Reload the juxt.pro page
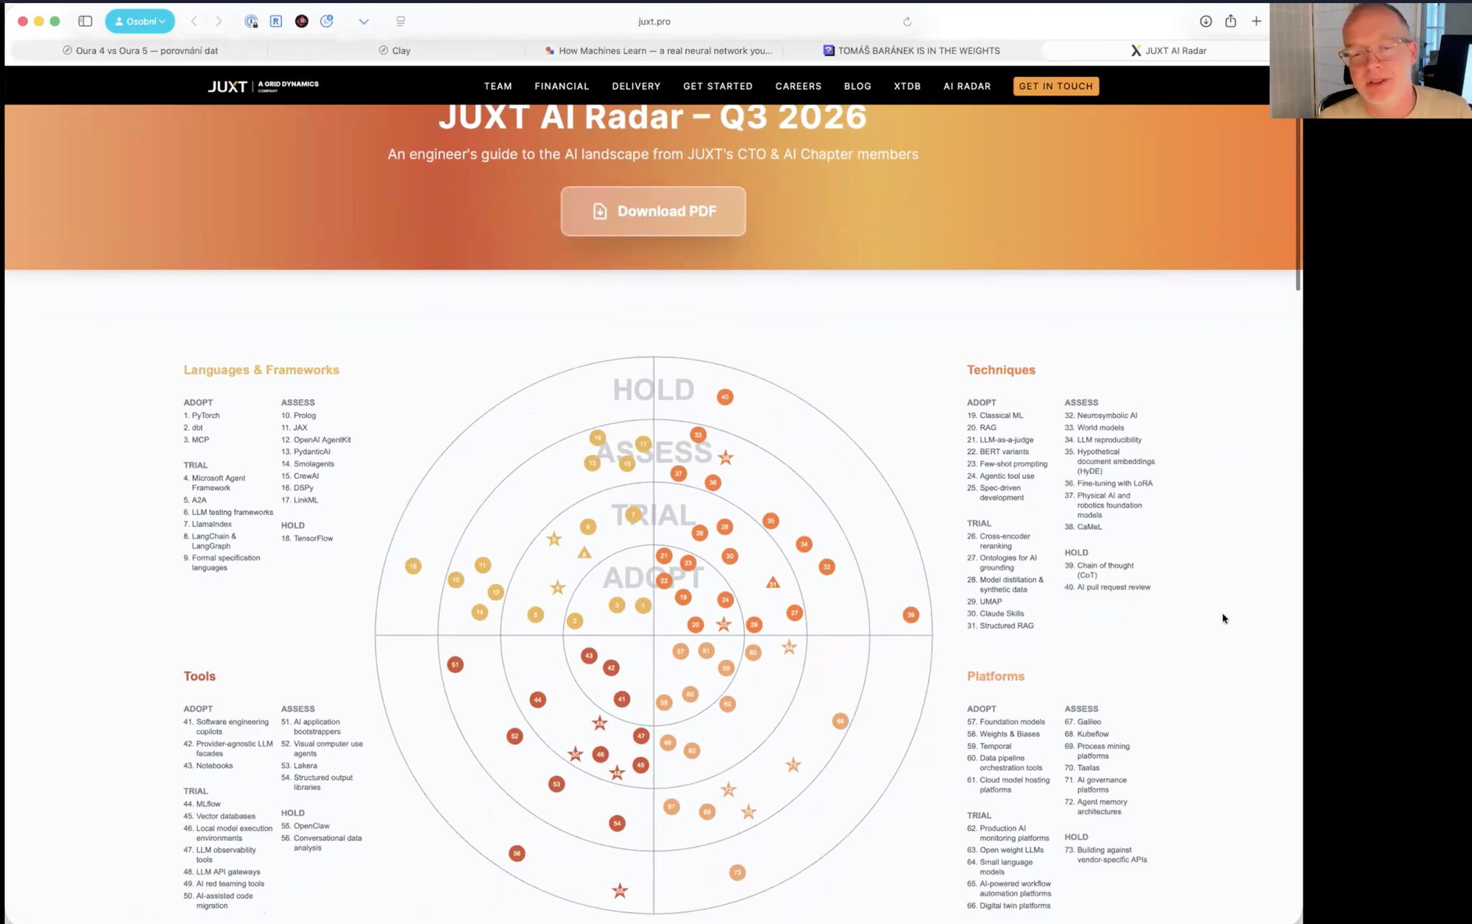The image size is (1472, 924). (x=907, y=21)
